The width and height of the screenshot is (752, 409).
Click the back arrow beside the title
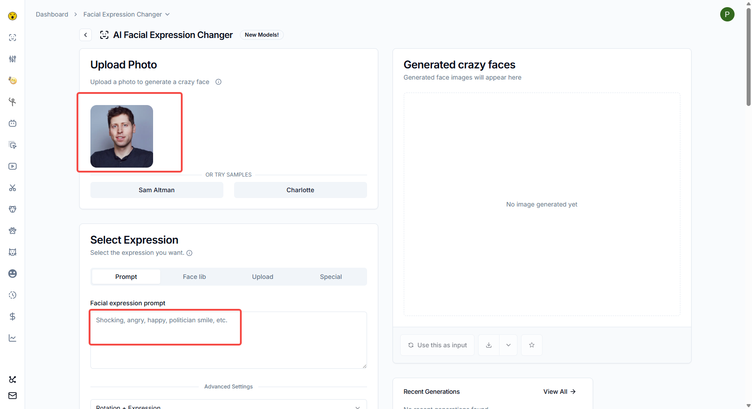[x=85, y=35]
